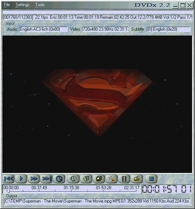Click the rewind to start button
This screenshot has height=209, width=195.
tap(9, 179)
